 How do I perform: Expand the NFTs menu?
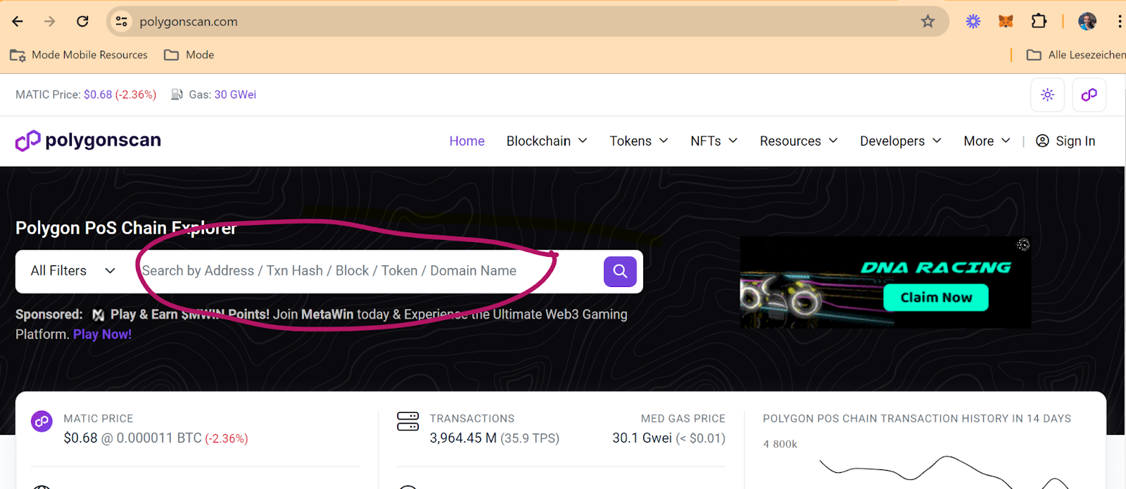tap(714, 141)
